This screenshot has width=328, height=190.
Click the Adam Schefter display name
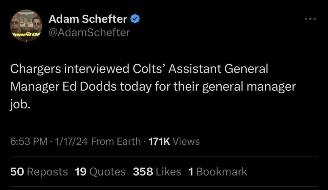coord(88,19)
